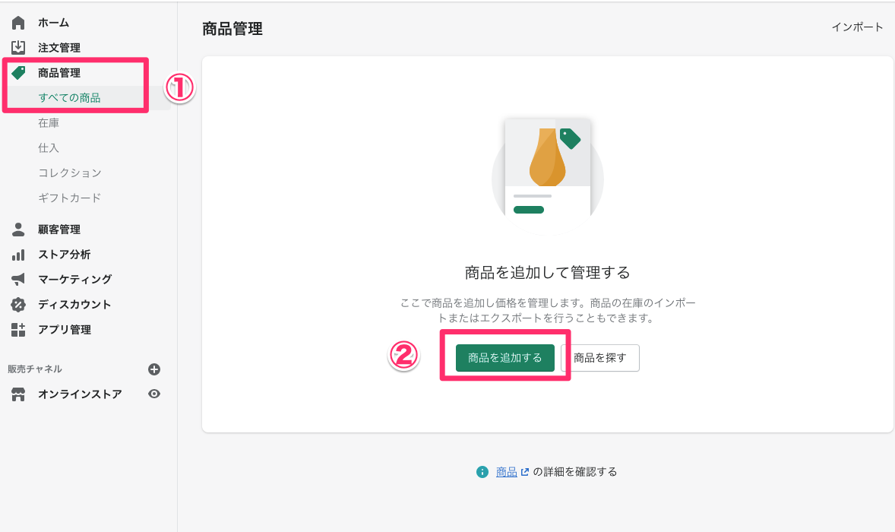Image resolution: width=895 pixels, height=532 pixels.
Task: Click the 商品を探す button
Action: coord(600,358)
